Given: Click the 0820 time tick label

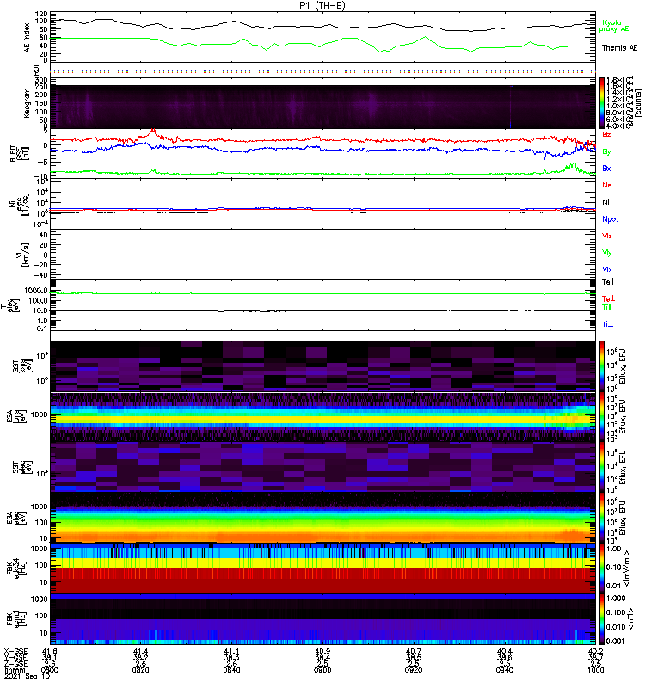Looking at the screenshot, I should point(140,670).
